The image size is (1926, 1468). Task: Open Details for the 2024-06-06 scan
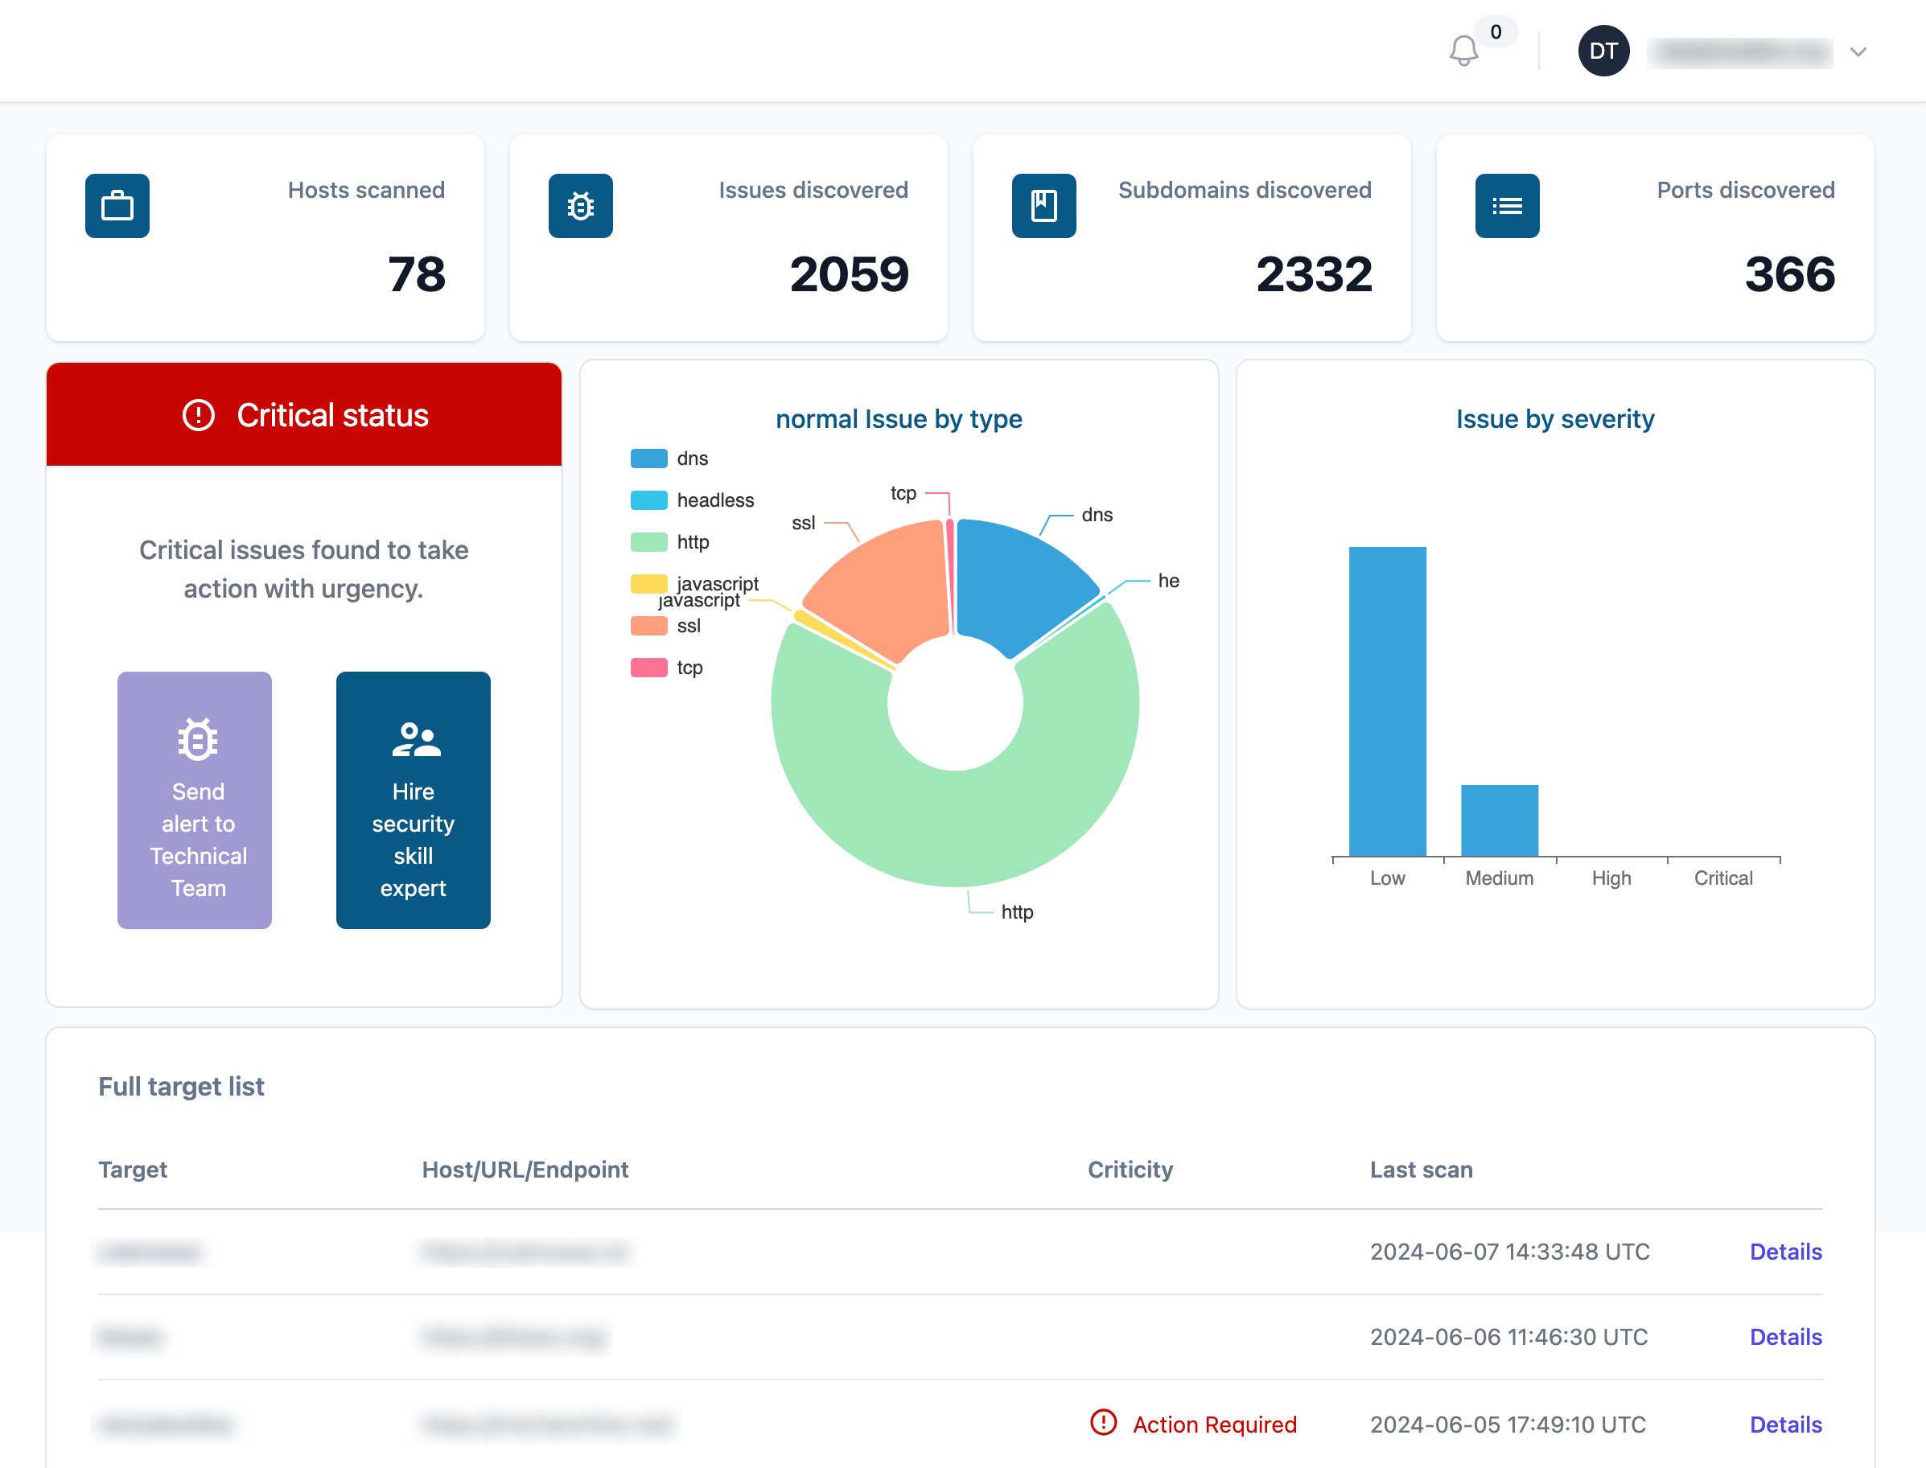click(1785, 1337)
